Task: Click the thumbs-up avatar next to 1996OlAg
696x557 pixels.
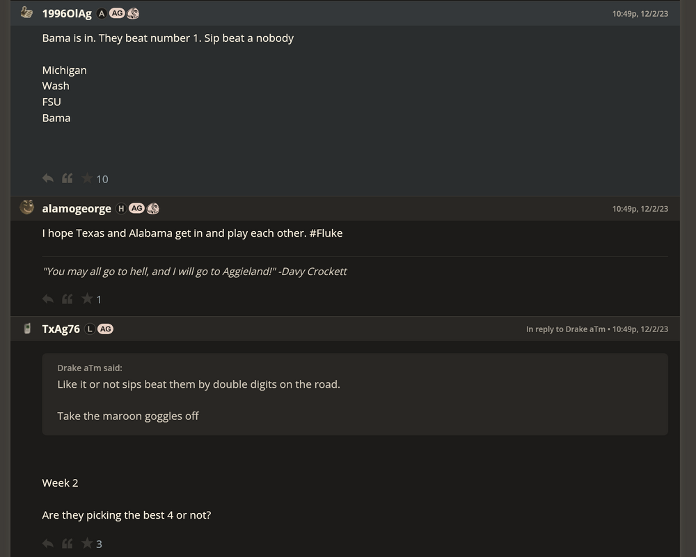Action: 27,13
